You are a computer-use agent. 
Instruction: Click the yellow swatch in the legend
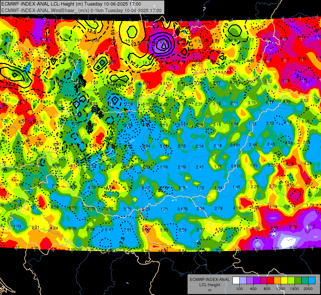click(x=284, y=281)
